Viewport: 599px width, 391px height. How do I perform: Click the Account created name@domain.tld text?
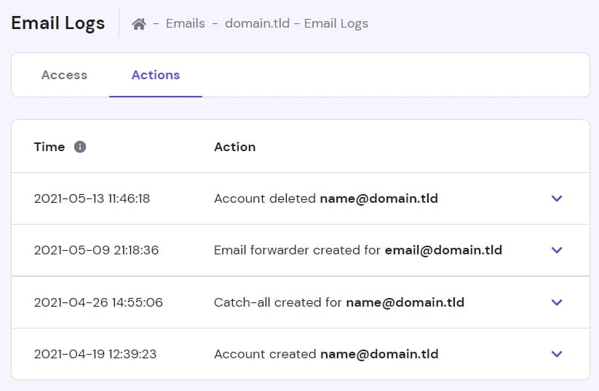coord(325,354)
